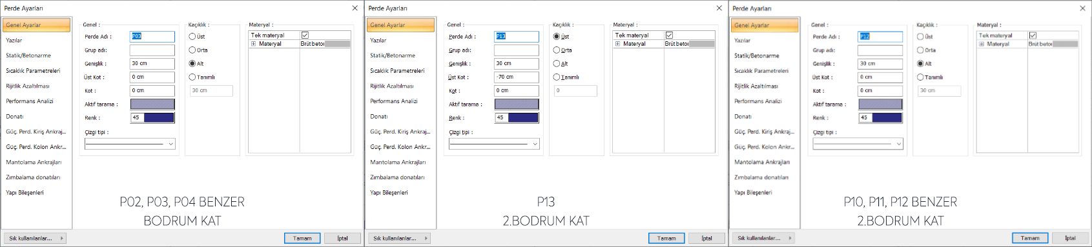The width and height of the screenshot is (1092, 247).
Task: Click Grup adı field in P12 dialog
Action: (880, 50)
